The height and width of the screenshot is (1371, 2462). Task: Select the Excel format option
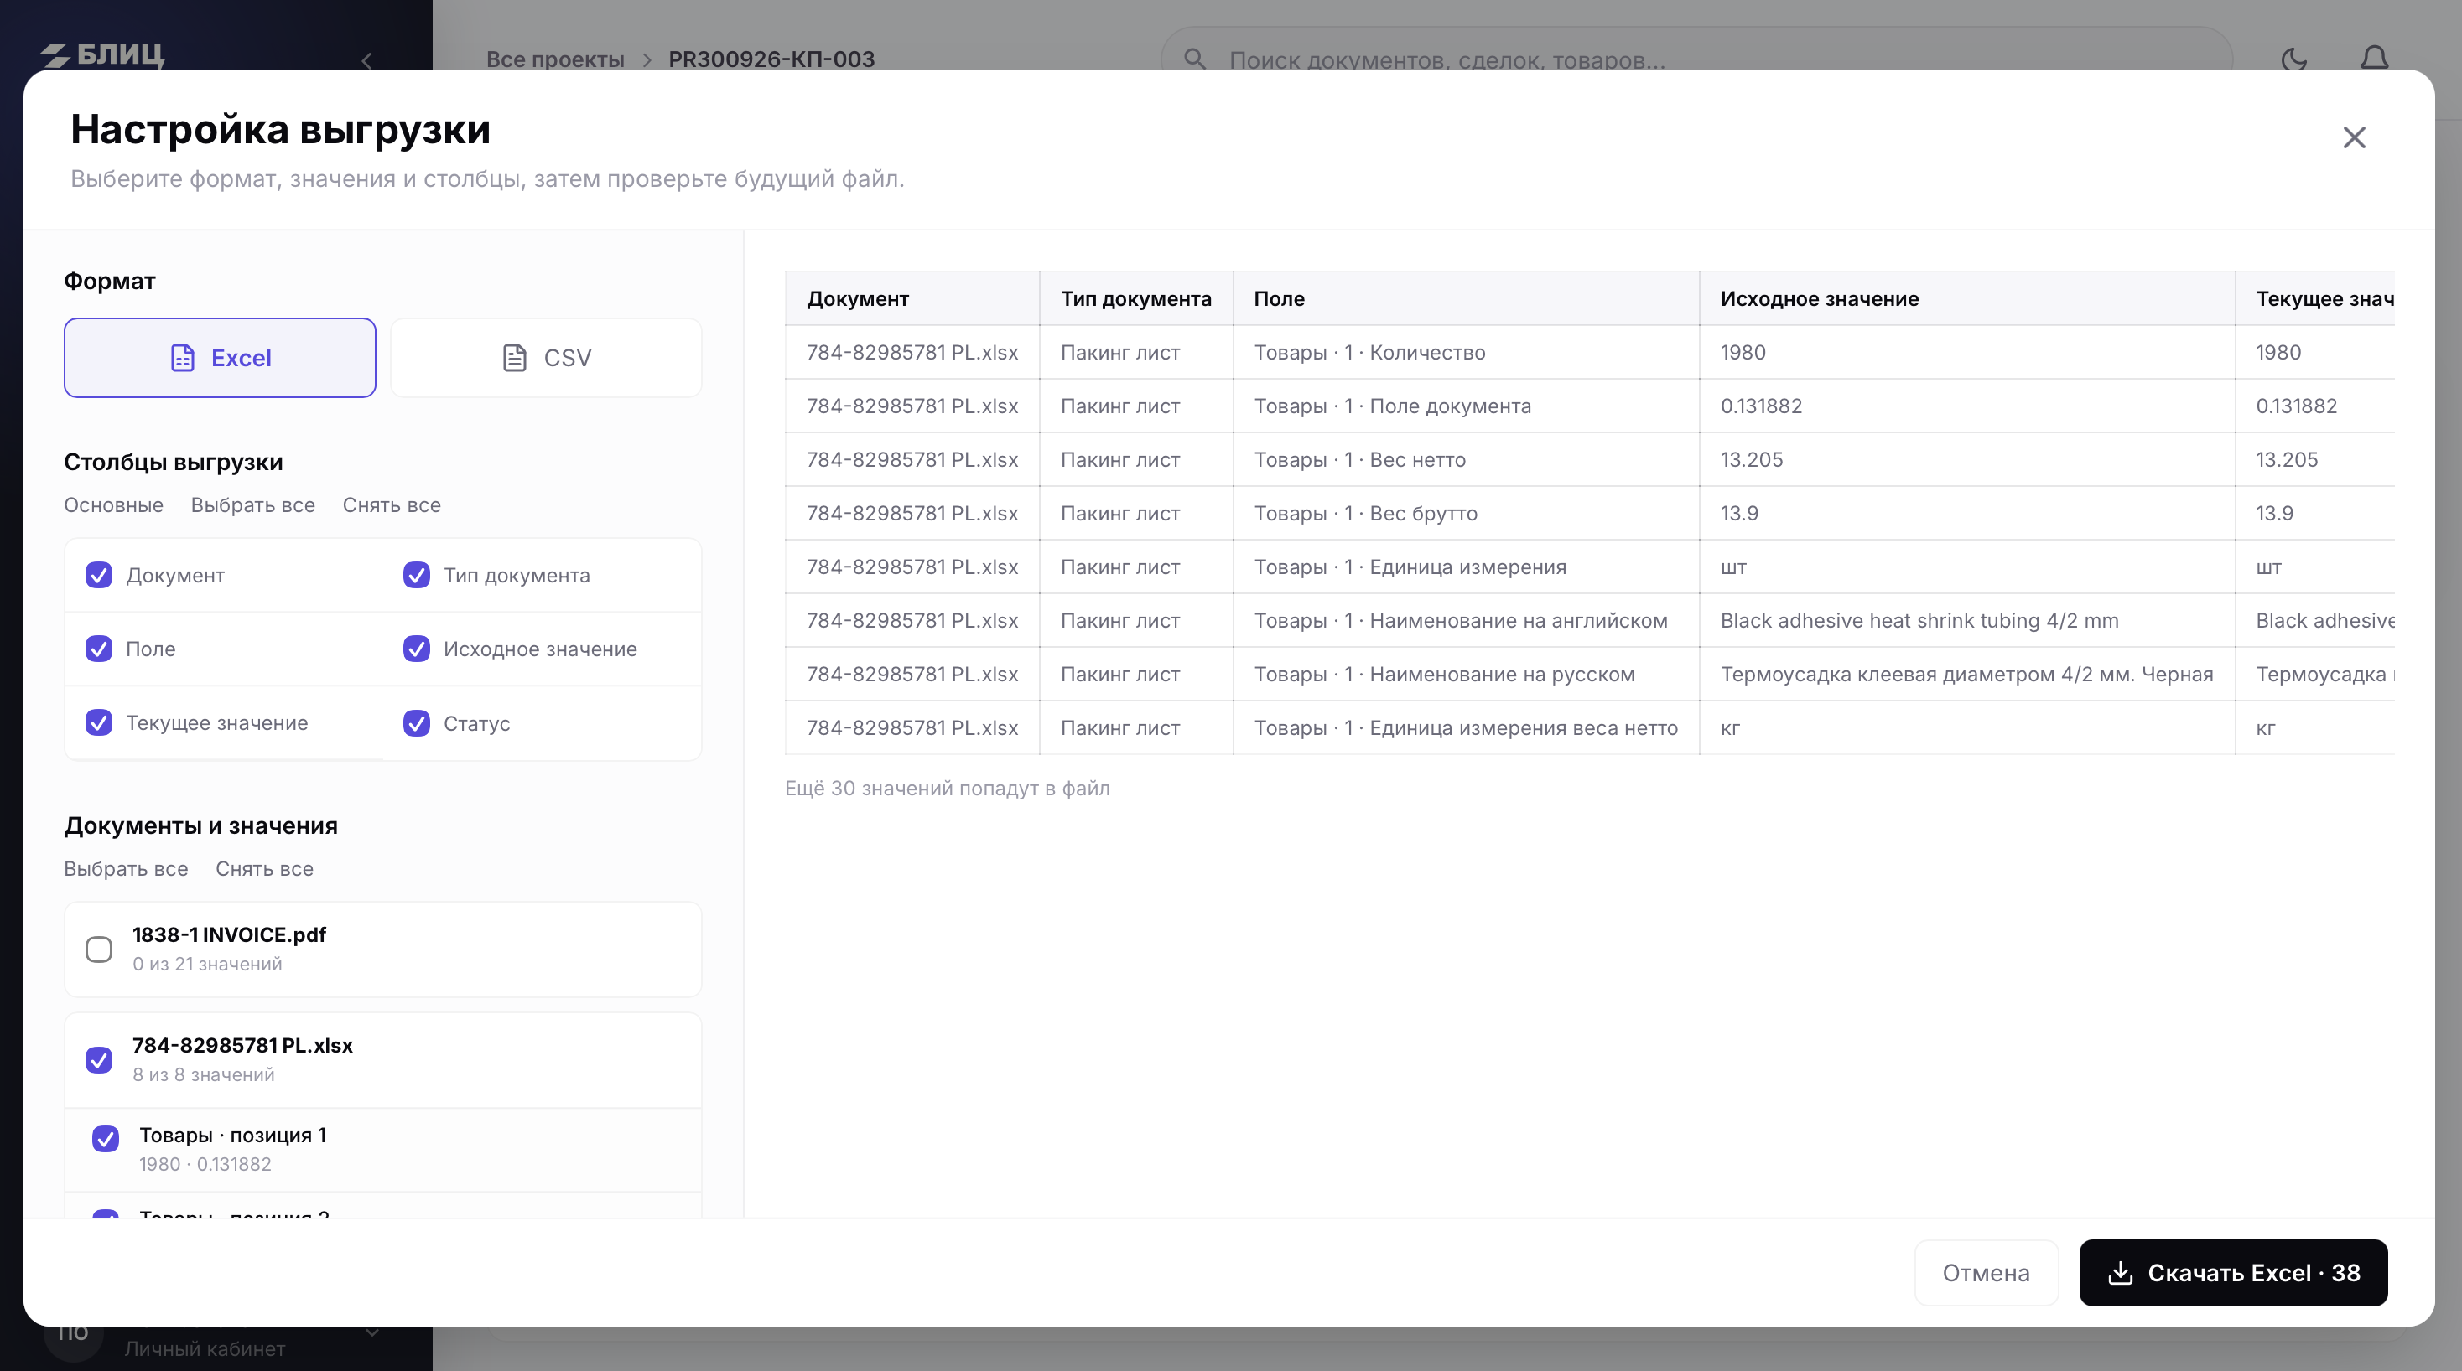[x=220, y=357]
